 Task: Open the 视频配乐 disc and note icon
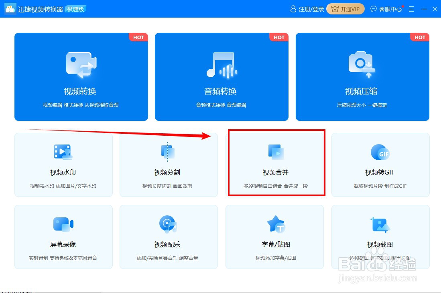point(168,224)
